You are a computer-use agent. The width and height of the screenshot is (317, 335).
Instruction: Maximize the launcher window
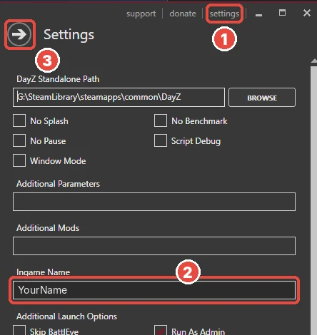[x=282, y=13]
